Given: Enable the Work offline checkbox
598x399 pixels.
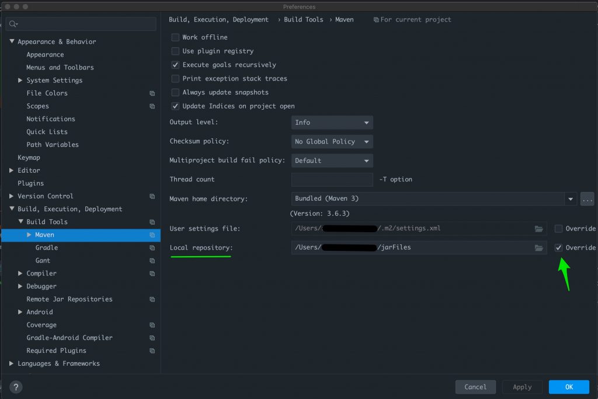Looking at the screenshot, I should (x=175, y=37).
